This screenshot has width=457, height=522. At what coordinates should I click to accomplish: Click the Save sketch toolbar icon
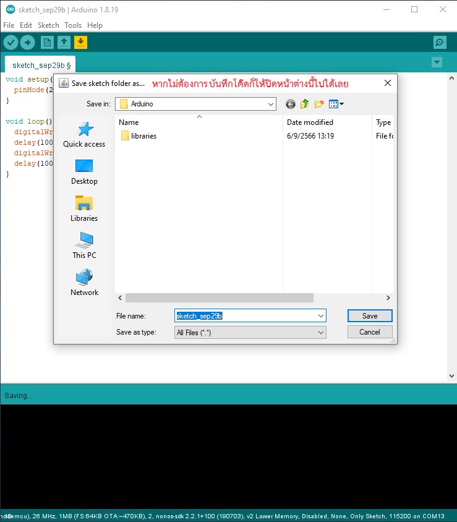[x=80, y=42]
